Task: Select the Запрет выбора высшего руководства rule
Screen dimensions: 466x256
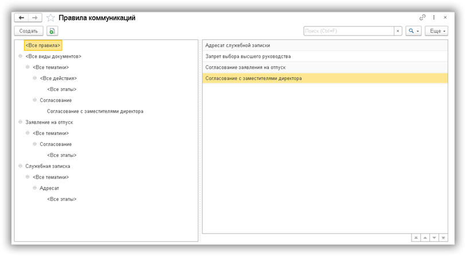Action: pyautogui.click(x=248, y=56)
